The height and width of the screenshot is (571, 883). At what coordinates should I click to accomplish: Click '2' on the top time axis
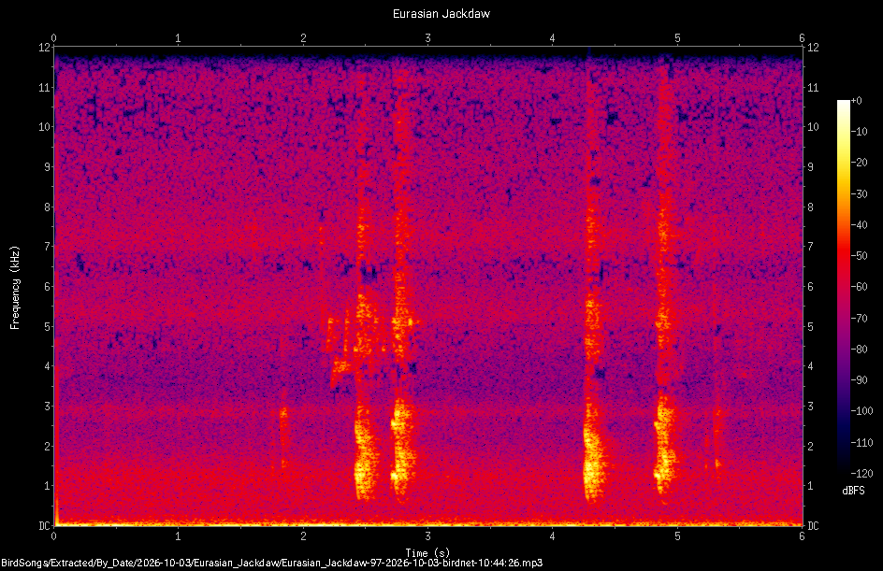[303, 38]
